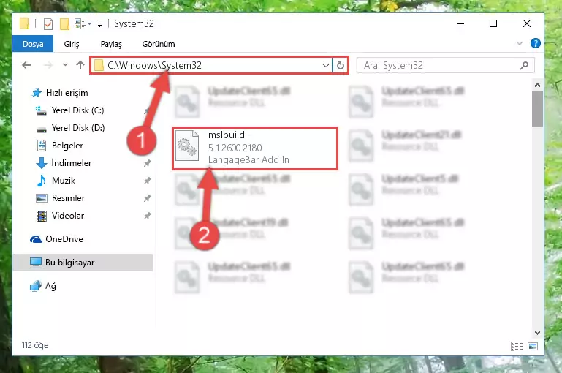This screenshot has height=373, width=562.
Task: Go forward with the forward arrow
Action: pos(48,65)
